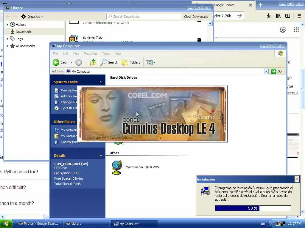This screenshot has height=228, width=305.
Task: Click Search Downloads field in Library
Action: [x=144, y=17]
